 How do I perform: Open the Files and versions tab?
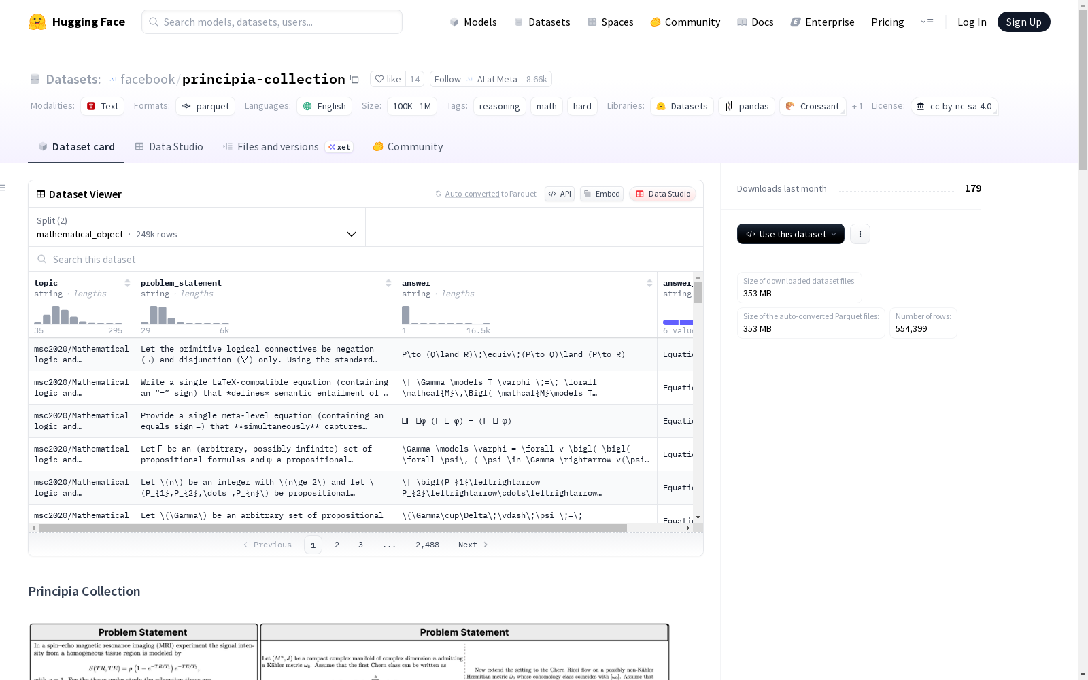pyautogui.click(x=288, y=147)
